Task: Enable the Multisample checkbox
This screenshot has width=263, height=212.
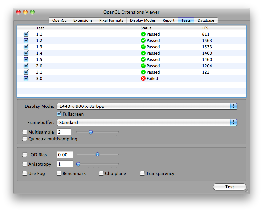Action: (25, 132)
